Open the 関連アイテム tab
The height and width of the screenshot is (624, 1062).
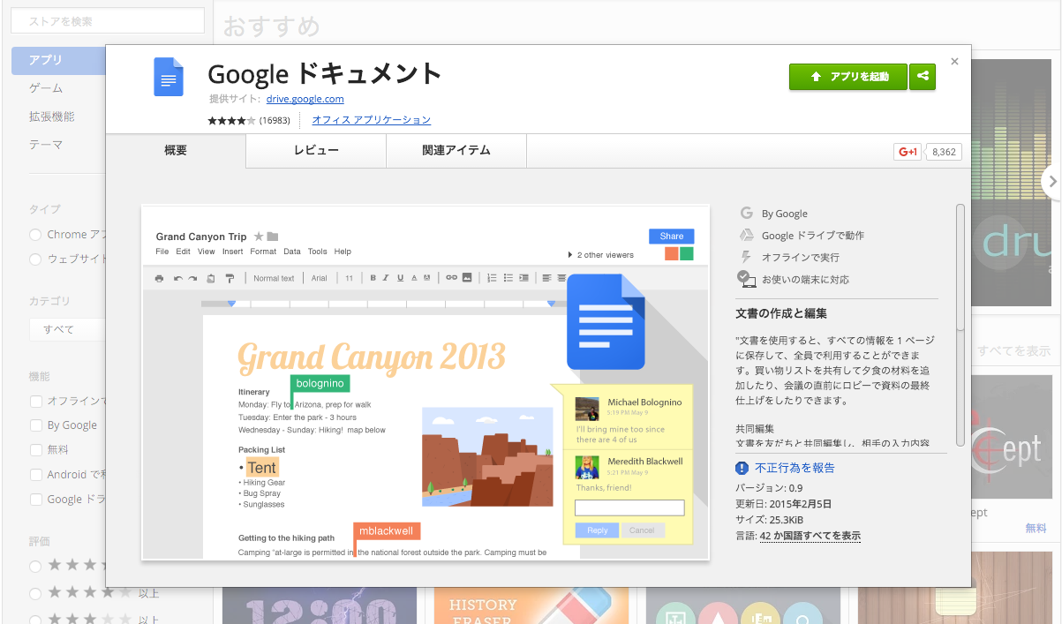point(456,151)
